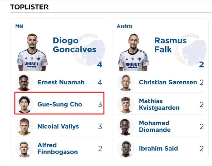
Task: Click Ibrahim Said name link
Action: 158,148
